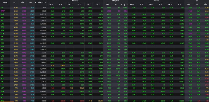The image size is (209, 102).
Task: Toggle the sort indicator under % header
Action: (124, 5)
